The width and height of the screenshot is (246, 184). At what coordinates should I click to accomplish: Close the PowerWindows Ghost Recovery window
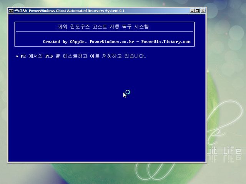pos(203,11)
